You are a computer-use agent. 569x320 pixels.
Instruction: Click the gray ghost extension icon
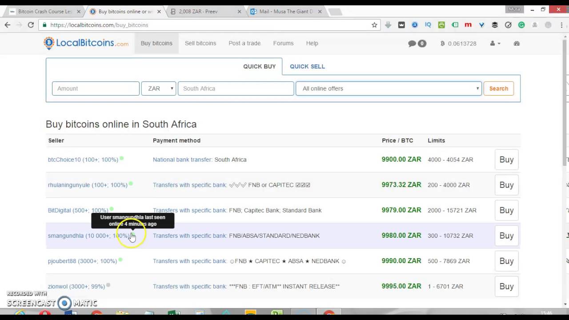(x=535, y=25)
